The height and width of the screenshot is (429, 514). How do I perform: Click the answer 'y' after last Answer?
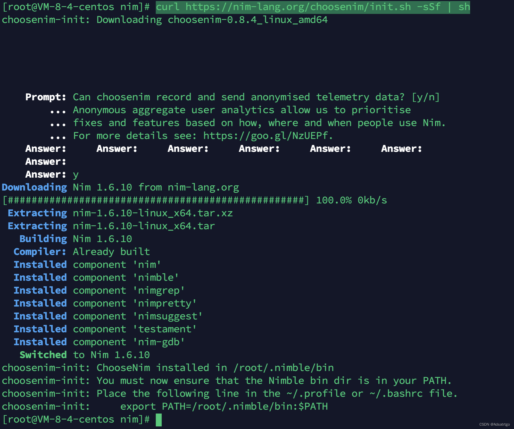click(x=76, y=175)
